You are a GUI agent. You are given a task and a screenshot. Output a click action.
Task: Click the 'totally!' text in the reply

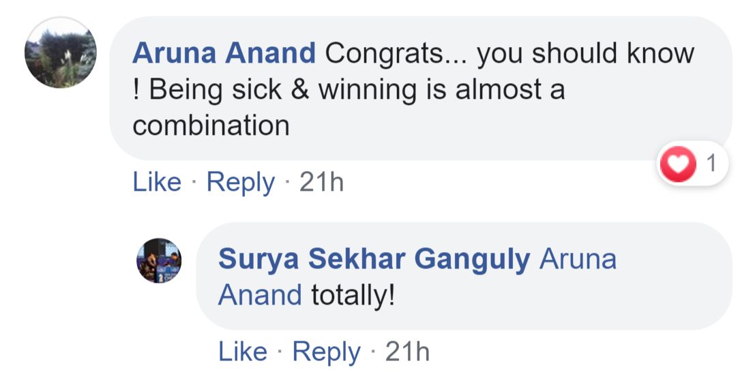click(x=353, y=296)
